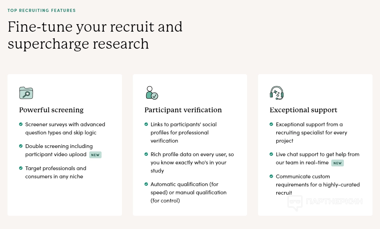
Task: Click checkmark beside Live chat support bullet
Action: 272,154
